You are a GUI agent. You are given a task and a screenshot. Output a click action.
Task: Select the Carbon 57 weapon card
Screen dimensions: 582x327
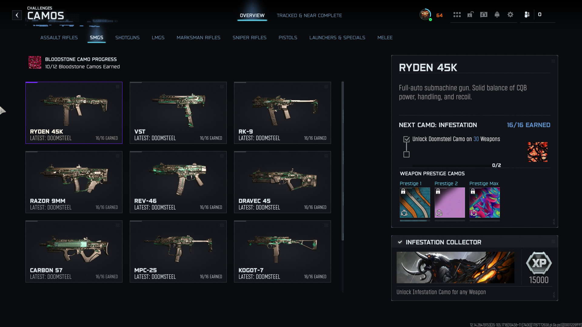pos(74,251)
